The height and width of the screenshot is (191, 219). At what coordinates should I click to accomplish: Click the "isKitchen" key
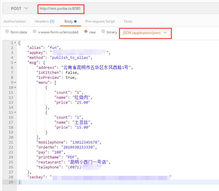(49, 73)
